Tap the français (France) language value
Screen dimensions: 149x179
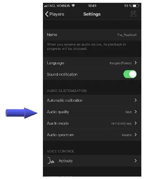(121, 63)
